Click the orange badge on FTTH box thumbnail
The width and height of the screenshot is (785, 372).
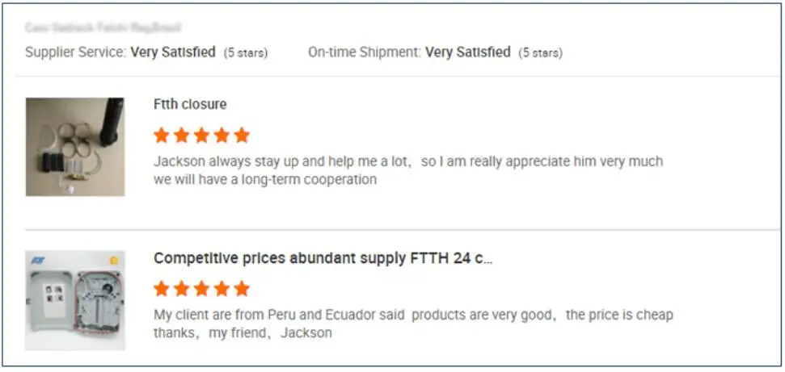(x=114, y=261)
